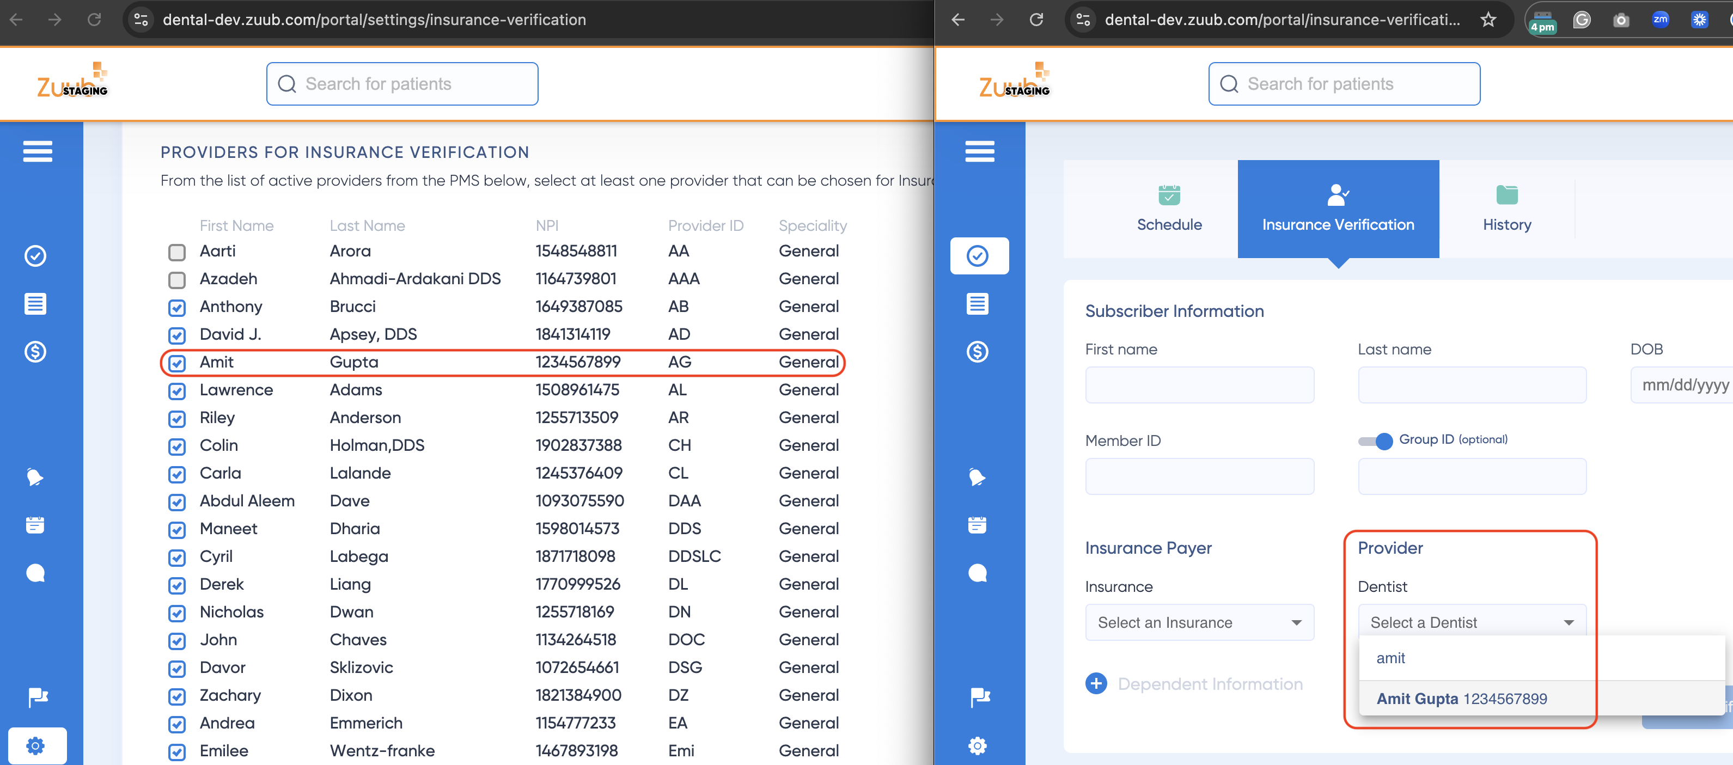Open the chat bubble icon in right sidebar

(x=978, y=573)
